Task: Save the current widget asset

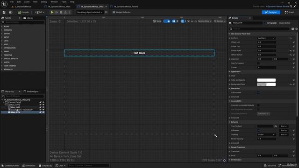Action: point(4,13)
